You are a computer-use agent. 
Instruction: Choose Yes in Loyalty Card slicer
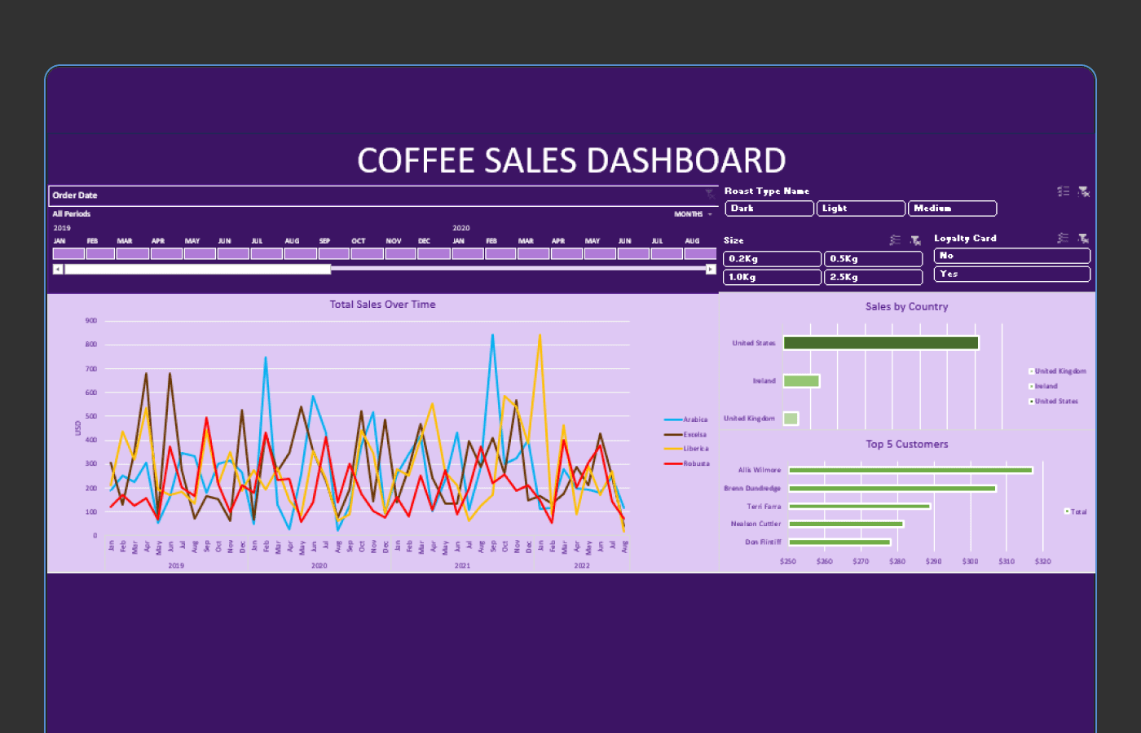1011,274
